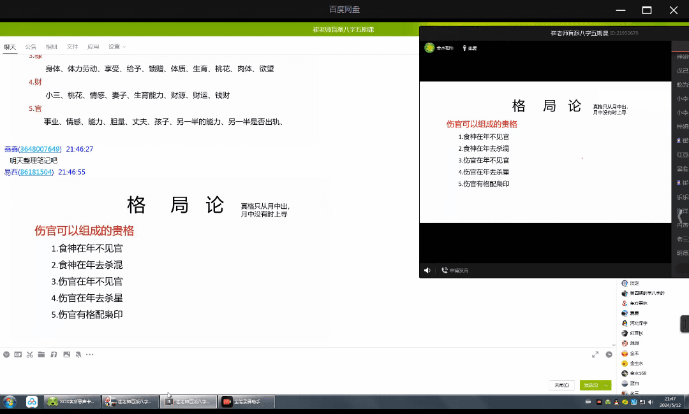
Task: Open the folder file-upload icon
Action: click(x=41, y=354)
